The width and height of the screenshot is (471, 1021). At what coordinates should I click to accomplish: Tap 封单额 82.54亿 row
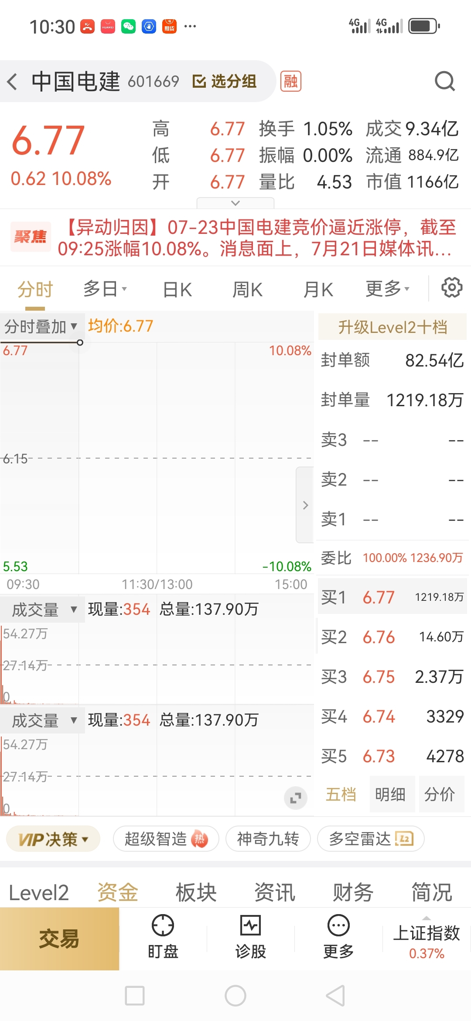pyautogui.click(x=392, y=360)
